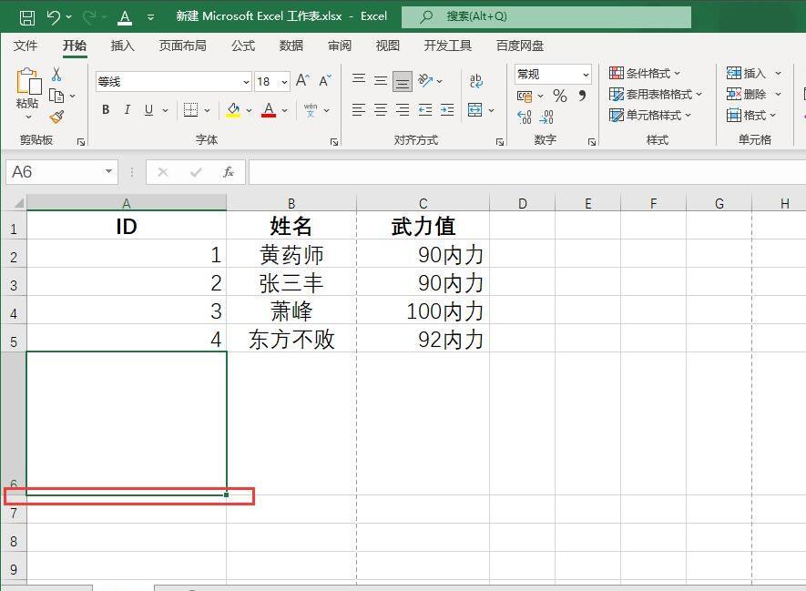This screenshot has width=806, height=591.
Task: Toggle Bold formatting
Action: pyautogui.click(x=106, y=109)
